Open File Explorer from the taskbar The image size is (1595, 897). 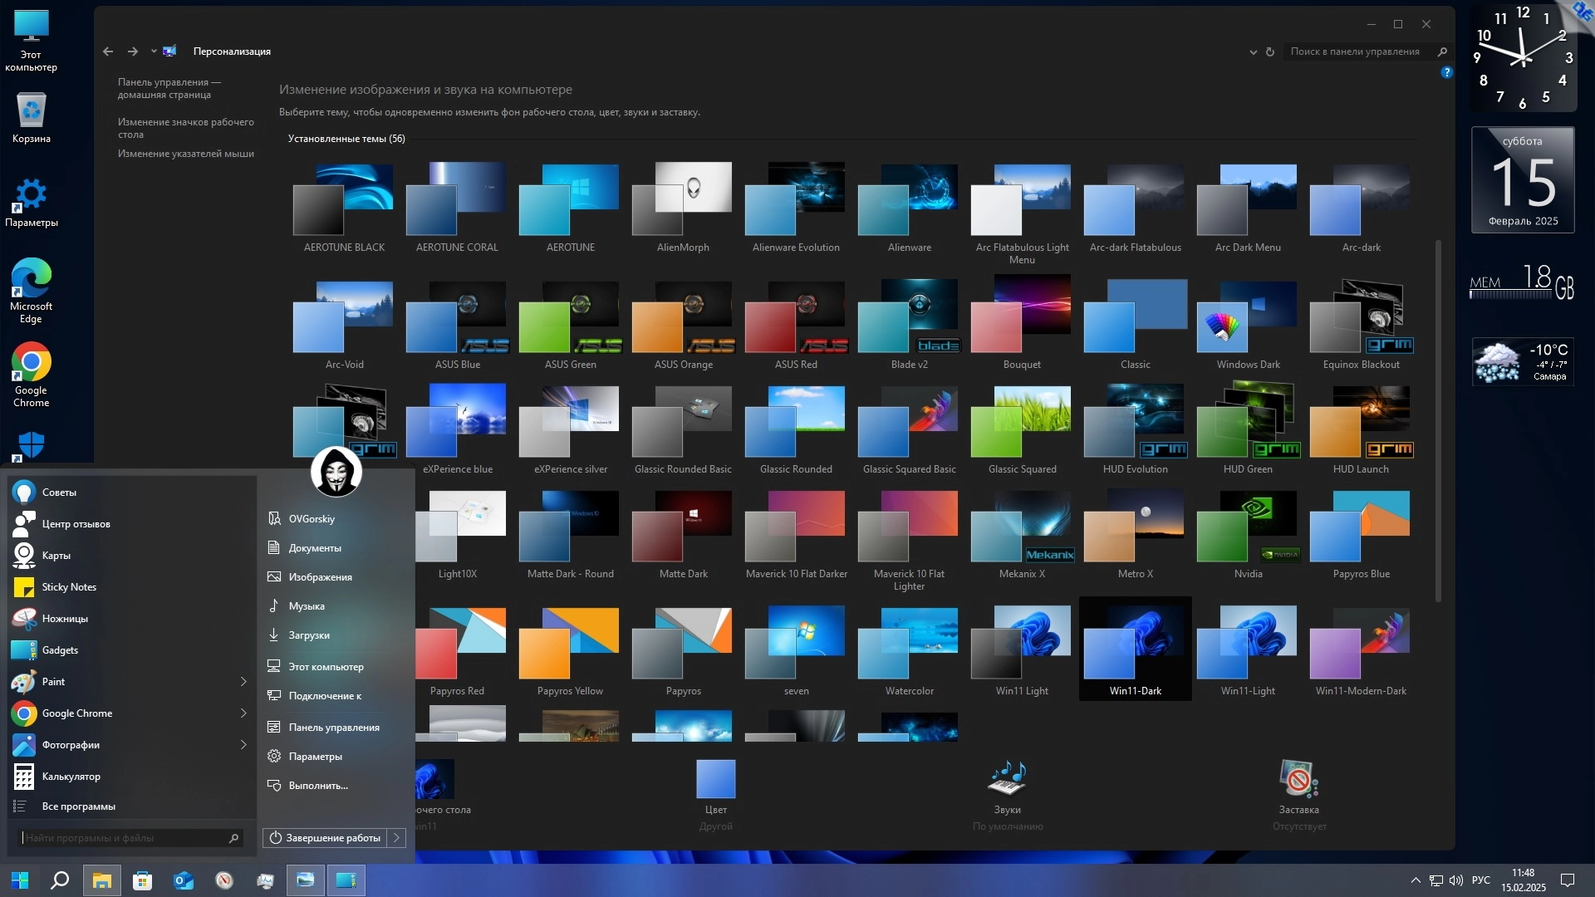[x=101, y=880]
